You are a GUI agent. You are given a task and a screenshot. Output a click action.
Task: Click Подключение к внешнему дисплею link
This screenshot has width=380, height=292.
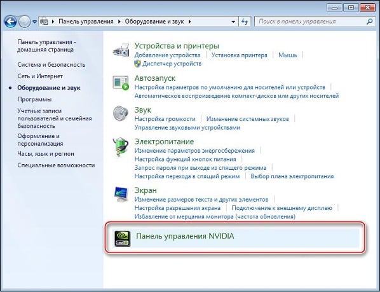282,208
